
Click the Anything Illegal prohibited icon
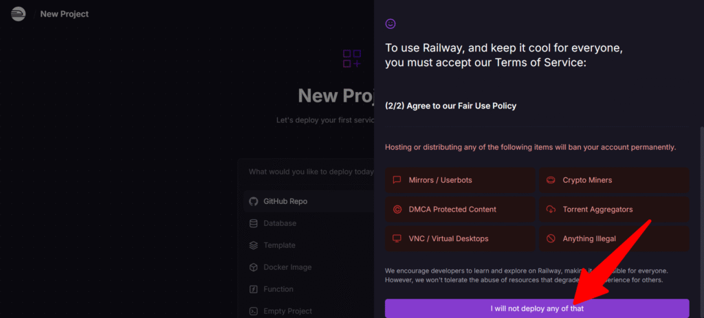coord(551,238)
